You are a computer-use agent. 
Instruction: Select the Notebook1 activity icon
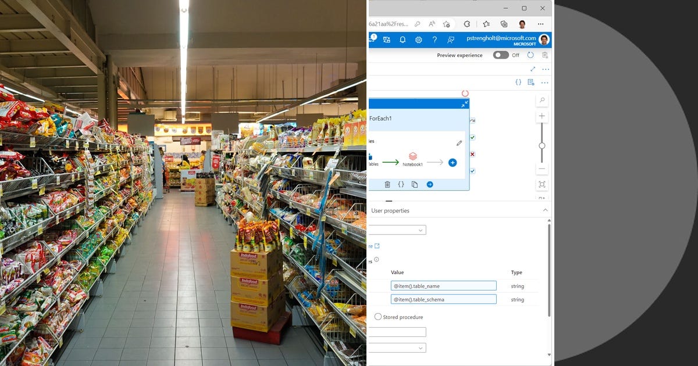click(x=413, y=156)
